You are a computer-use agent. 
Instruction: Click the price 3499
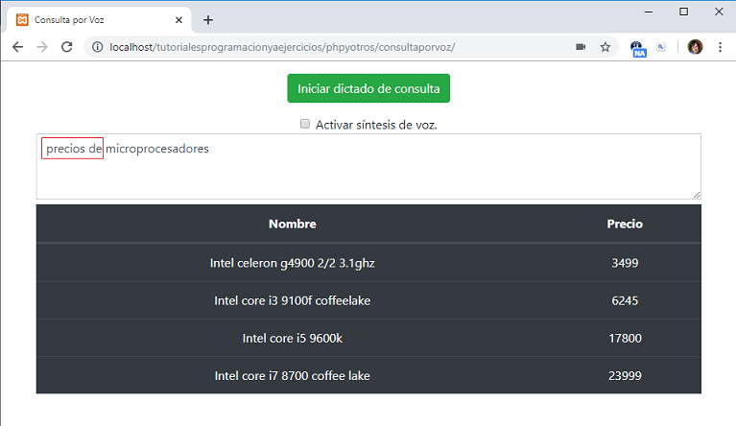coord(625,263)
